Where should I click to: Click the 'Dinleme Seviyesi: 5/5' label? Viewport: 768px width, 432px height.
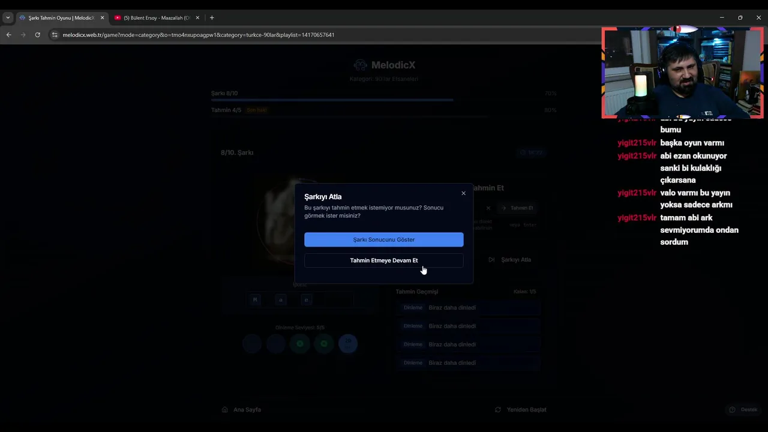(x=300, y=328)
